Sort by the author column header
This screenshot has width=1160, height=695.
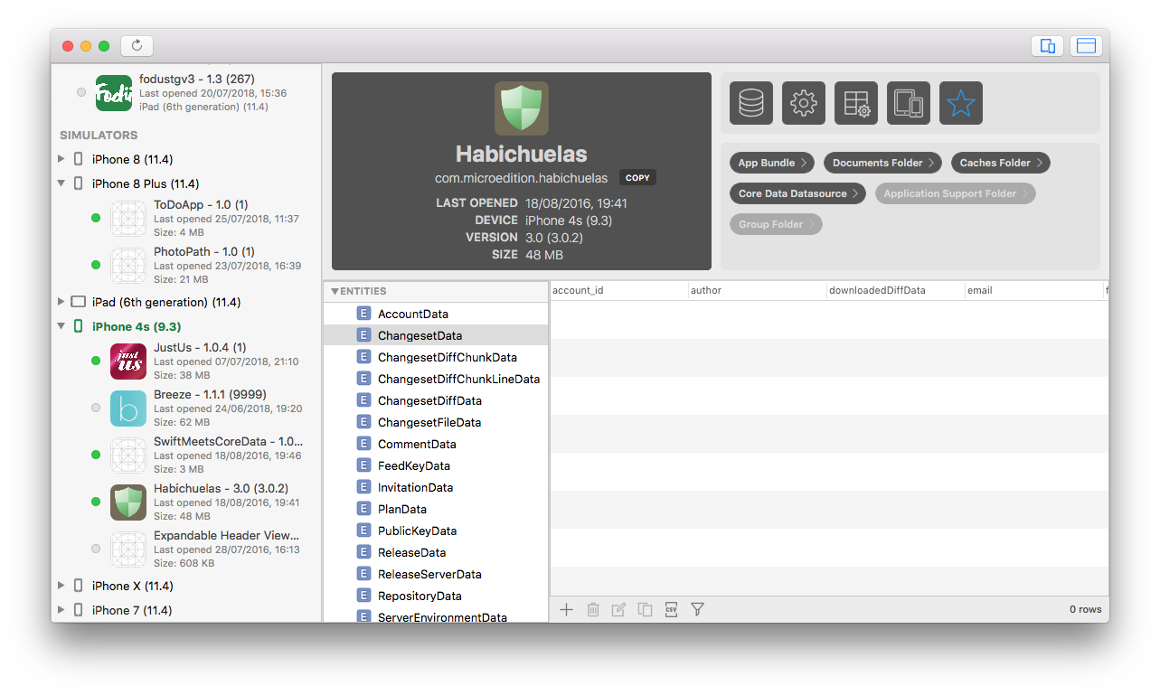click(x=756, y=290)
